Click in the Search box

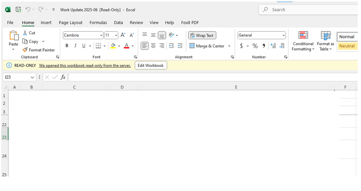coord(308,9)
